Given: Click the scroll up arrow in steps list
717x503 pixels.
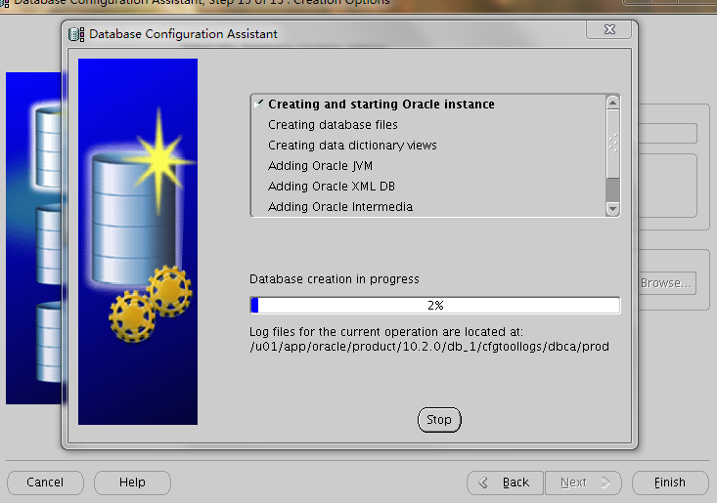Looking at the screenshot, I should coord(612,103).
